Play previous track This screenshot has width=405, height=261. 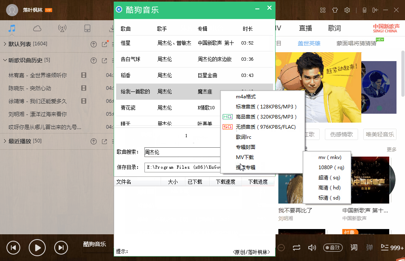[13, 248]
